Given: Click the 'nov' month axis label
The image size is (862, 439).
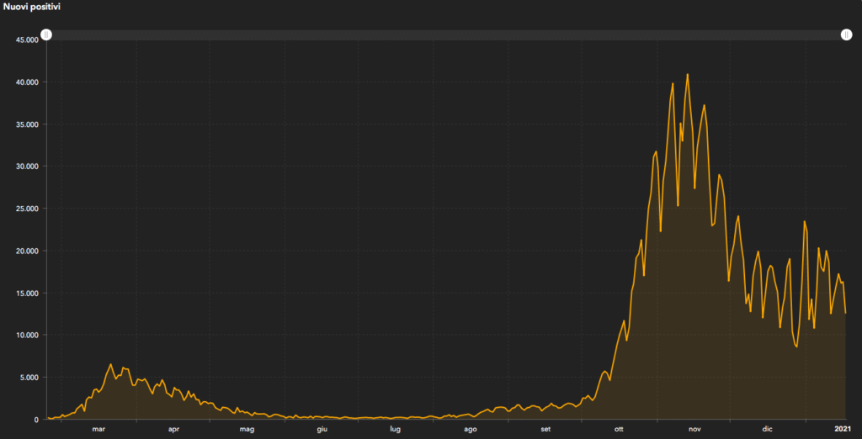Looking at the screenshot, I should [694, 429].
